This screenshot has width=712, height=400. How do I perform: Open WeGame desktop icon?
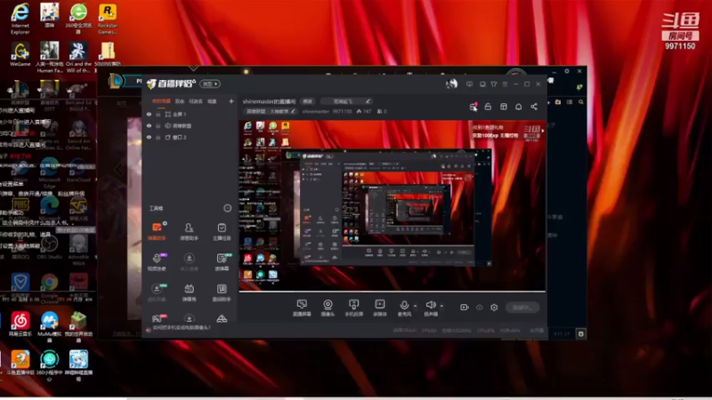click(20, 55)
